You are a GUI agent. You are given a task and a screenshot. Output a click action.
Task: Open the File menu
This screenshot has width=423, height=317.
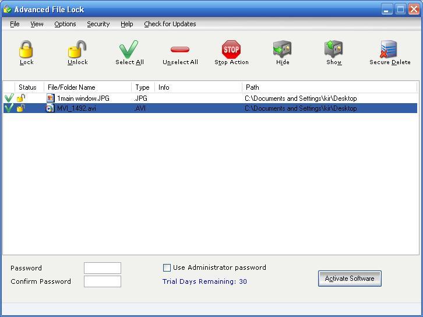[x=15, y=24]
